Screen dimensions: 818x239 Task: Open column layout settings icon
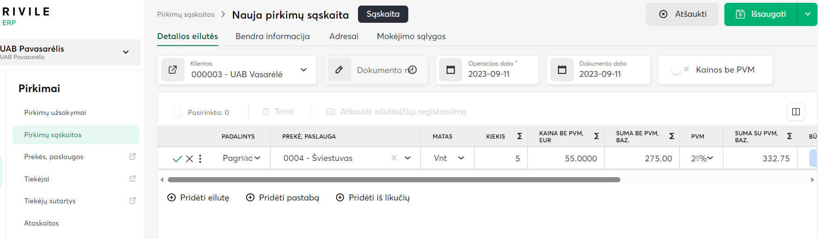tap(796, 112)
